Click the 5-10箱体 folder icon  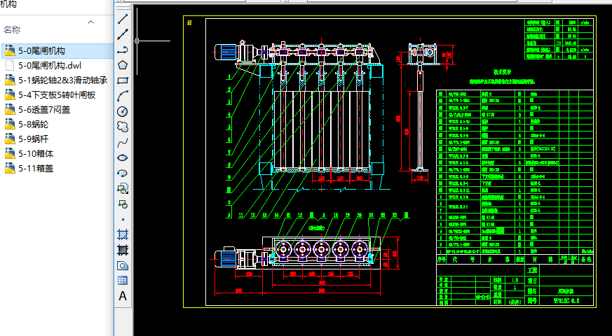tap(10, 154)
